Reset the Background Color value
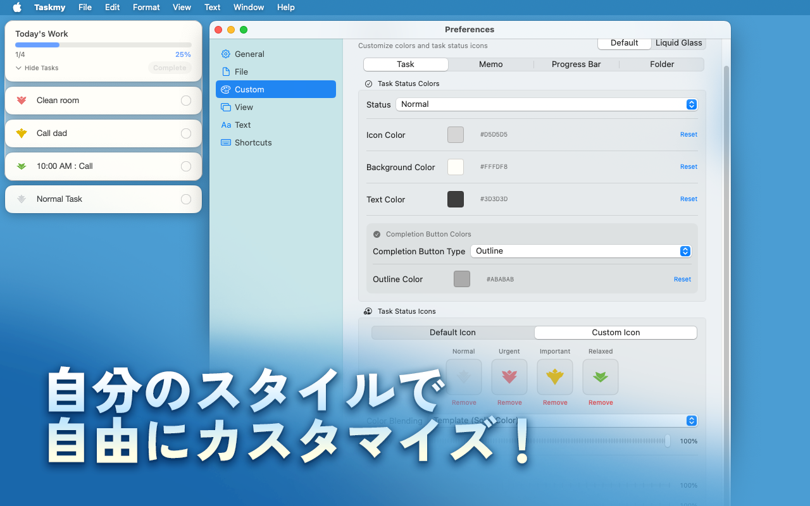Screen dimensions: 810x506 point(688,167)
